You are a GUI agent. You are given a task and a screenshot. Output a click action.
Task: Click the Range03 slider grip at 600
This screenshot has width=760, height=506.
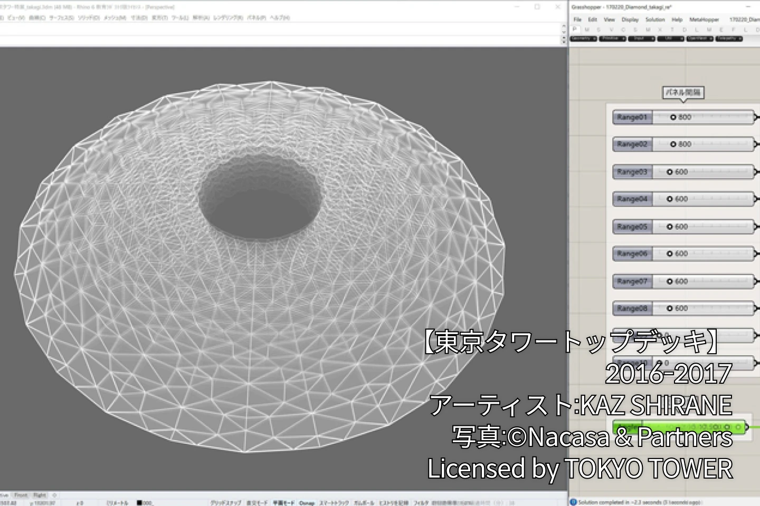coord(670,172)
